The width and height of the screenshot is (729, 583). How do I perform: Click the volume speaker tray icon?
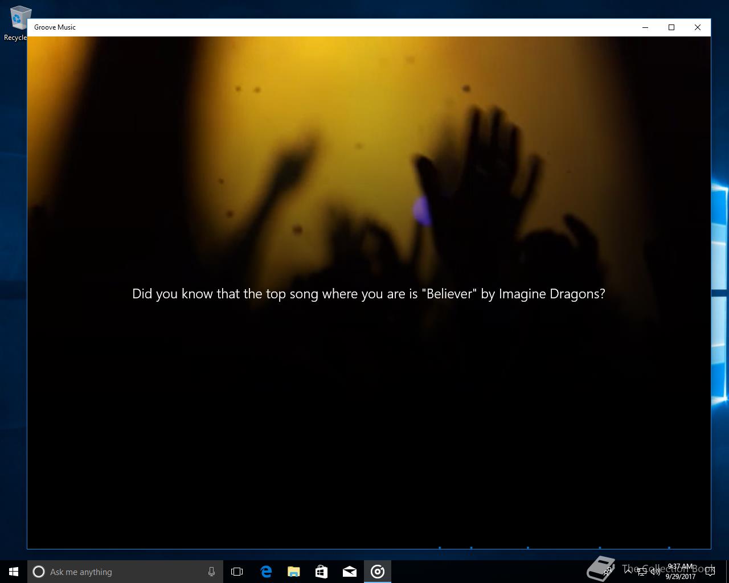(655, 572)
